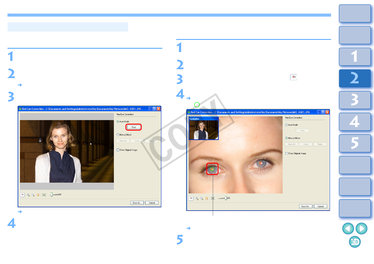Enable the Show Original Image checkbox

(x=117, y=150)
